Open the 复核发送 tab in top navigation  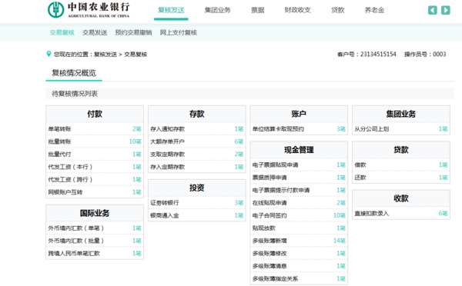pyautogui.click(x=171, y=10)
